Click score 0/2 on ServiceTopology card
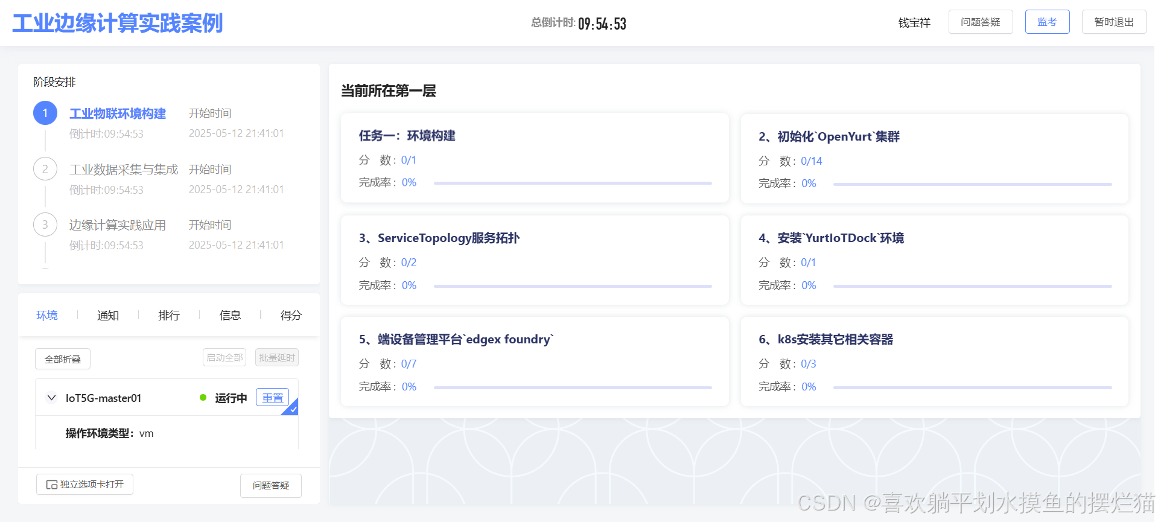1158x522 pixels. pos(409,263)
